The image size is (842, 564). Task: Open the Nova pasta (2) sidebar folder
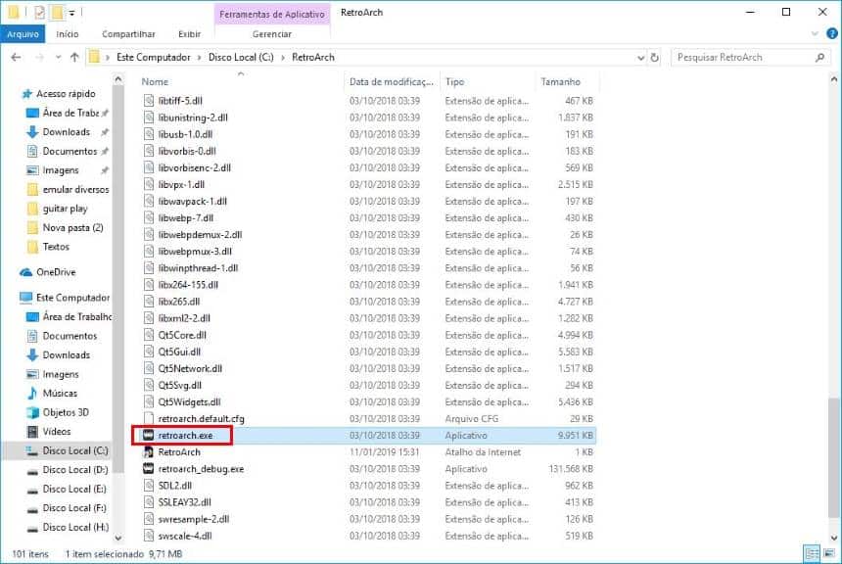click(x=73, y=228)
